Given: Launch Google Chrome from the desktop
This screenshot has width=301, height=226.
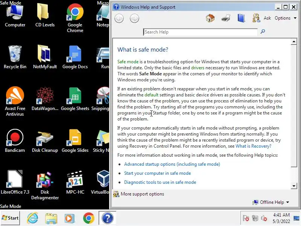Looking at the screenshot, I should [x=75, y=18].
